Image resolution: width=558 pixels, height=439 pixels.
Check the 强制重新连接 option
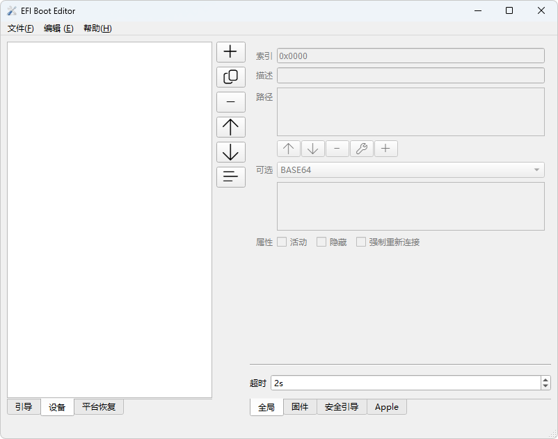pos(361,242)
